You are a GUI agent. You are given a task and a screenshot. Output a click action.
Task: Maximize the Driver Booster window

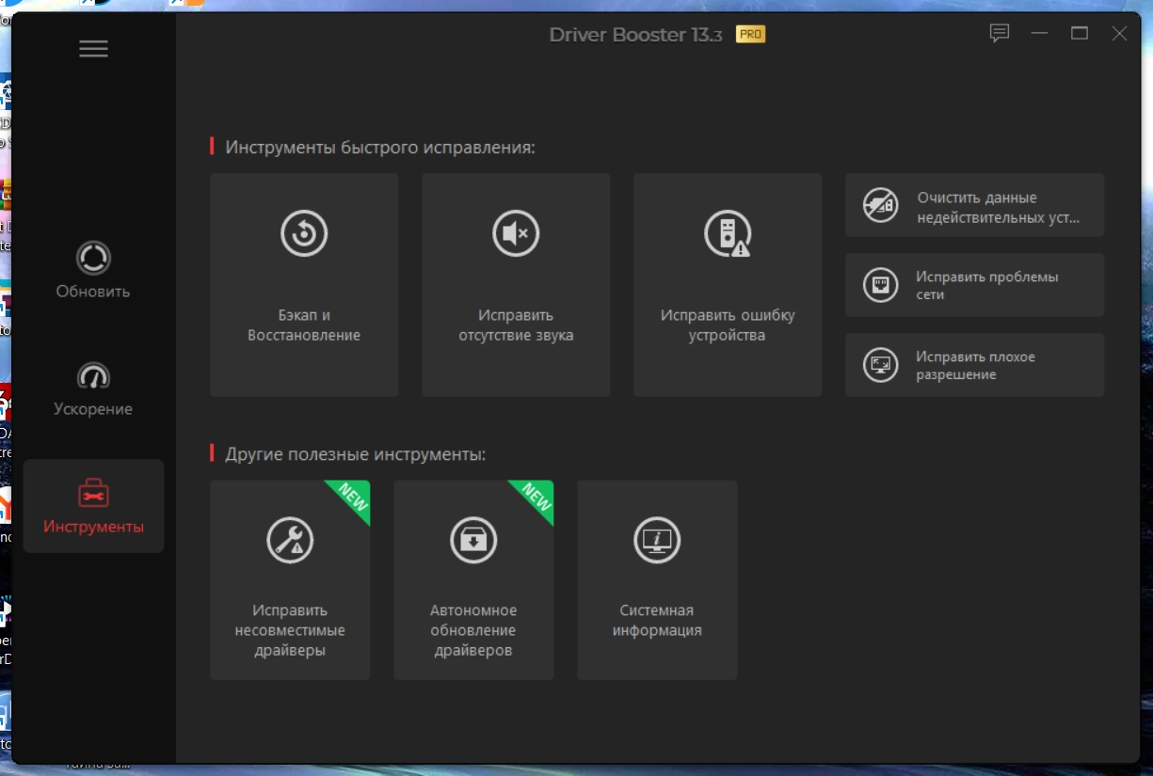pos(1080,34)
